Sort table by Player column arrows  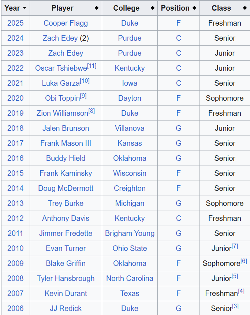pyautogui.click(x=97, y=8)
